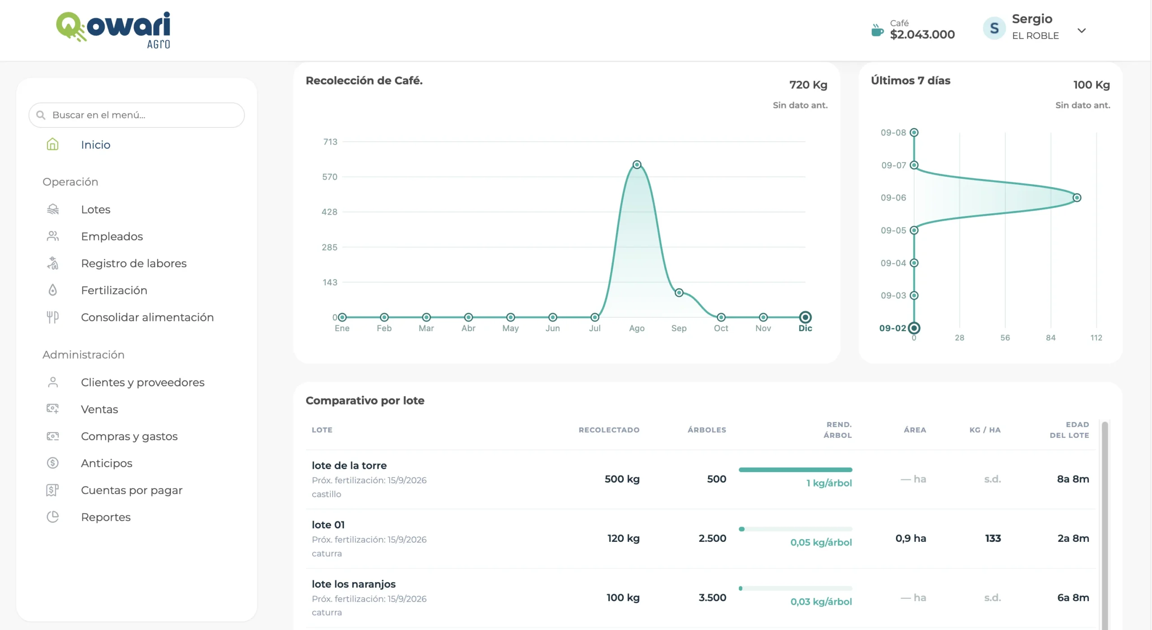Click the 09-08 point in 7-day chart

[914, 132]
